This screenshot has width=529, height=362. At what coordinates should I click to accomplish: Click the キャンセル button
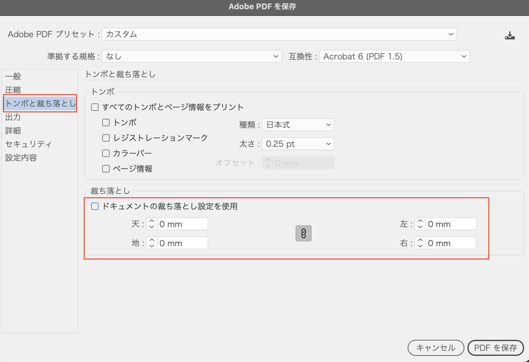(436, 348)
